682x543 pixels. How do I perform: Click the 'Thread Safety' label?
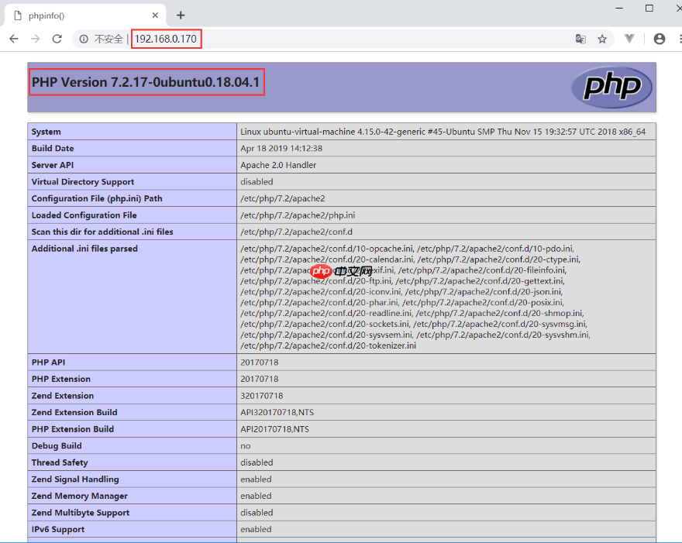coord(60,462)
